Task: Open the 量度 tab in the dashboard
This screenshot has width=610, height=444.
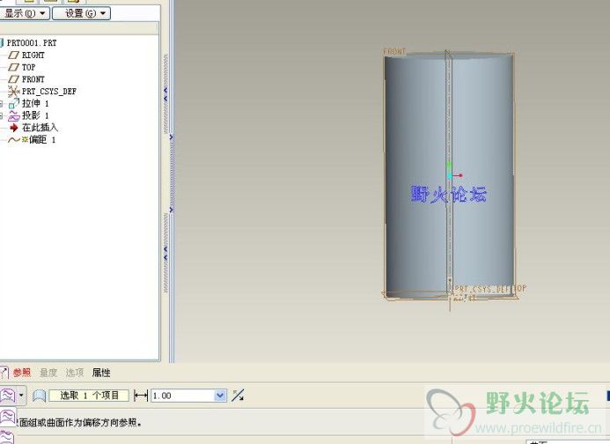Action: coord(48,373)
